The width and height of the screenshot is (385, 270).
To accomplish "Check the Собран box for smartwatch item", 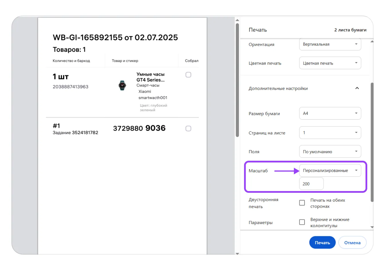I will pyautogui.click(x=188, y=75).
